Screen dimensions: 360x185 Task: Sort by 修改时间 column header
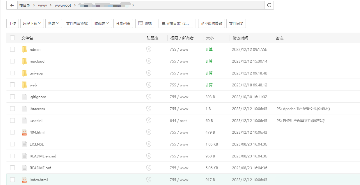pyautogui.click(x=240, y=38)
